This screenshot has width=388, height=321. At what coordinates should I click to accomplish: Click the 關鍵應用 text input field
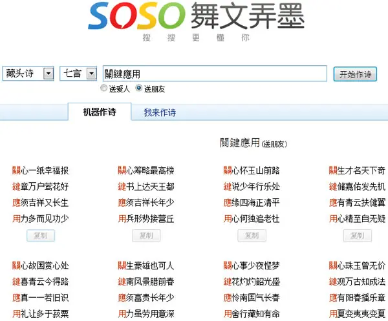[215, 74]
